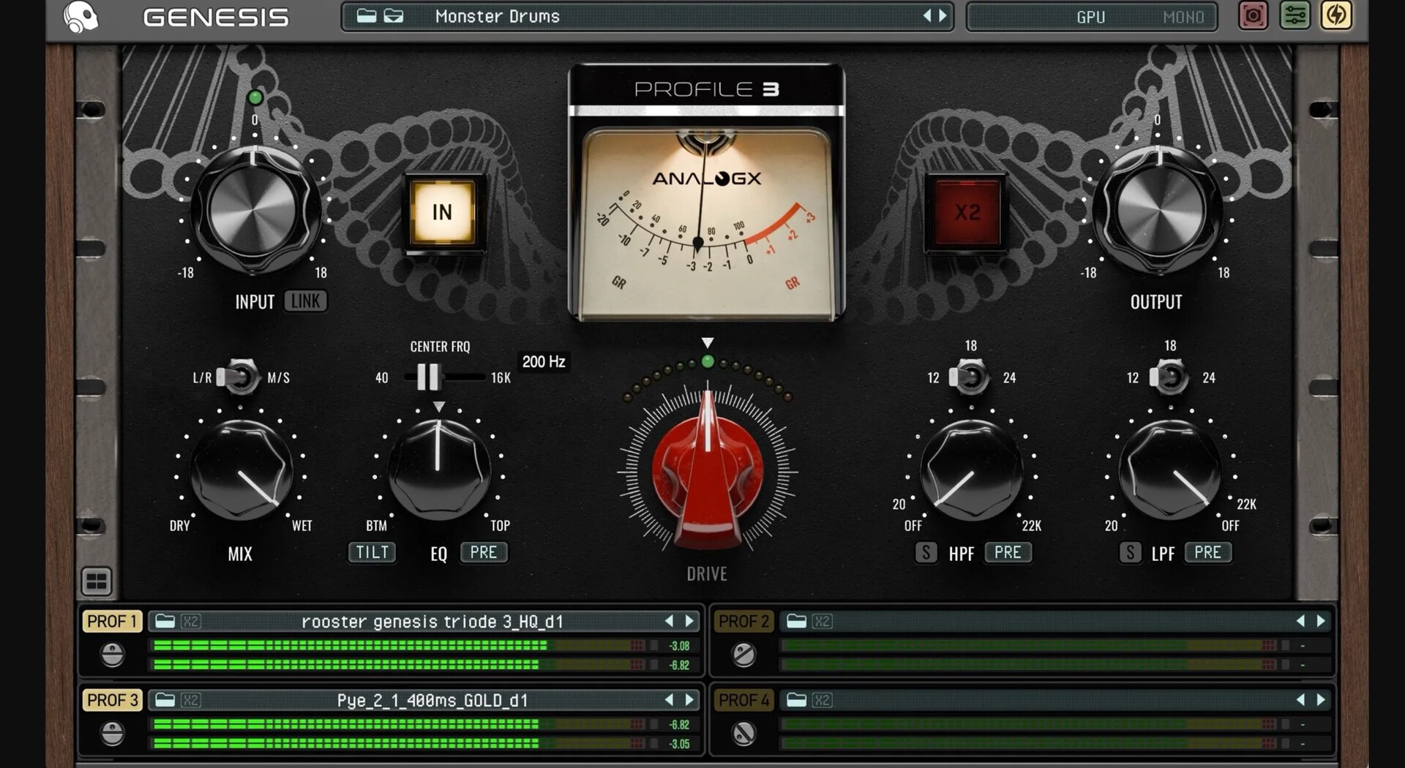Load next preset with right arrow beside Monster Drums

943,15
